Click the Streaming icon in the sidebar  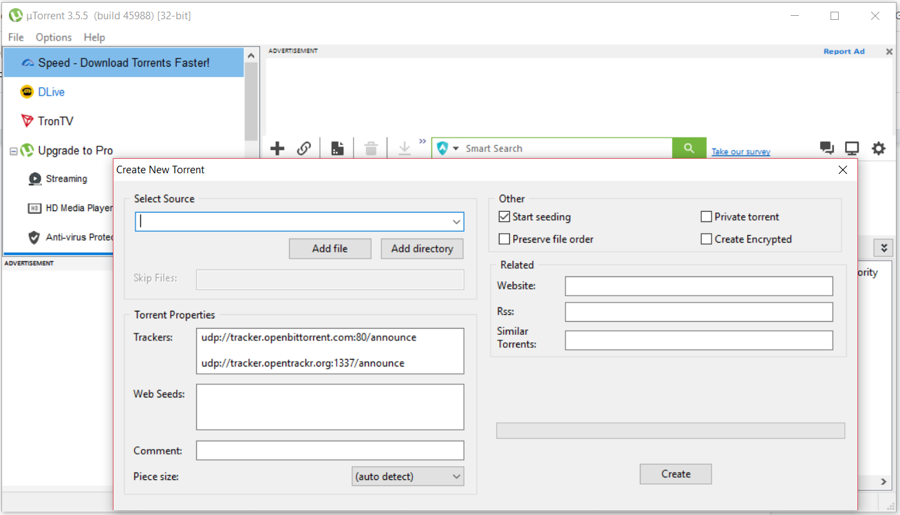click(35, 179)
